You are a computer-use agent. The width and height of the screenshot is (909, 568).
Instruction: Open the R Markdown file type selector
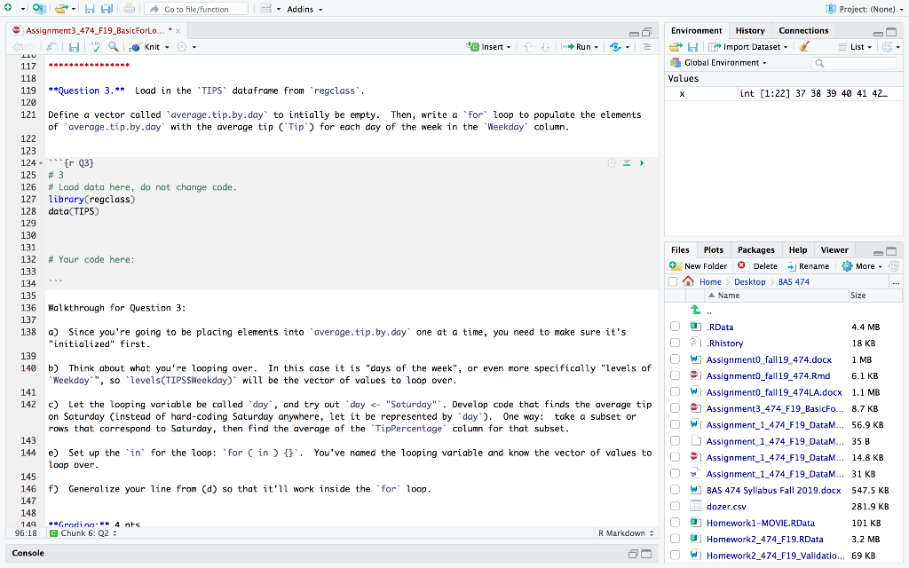pos(626,533)
